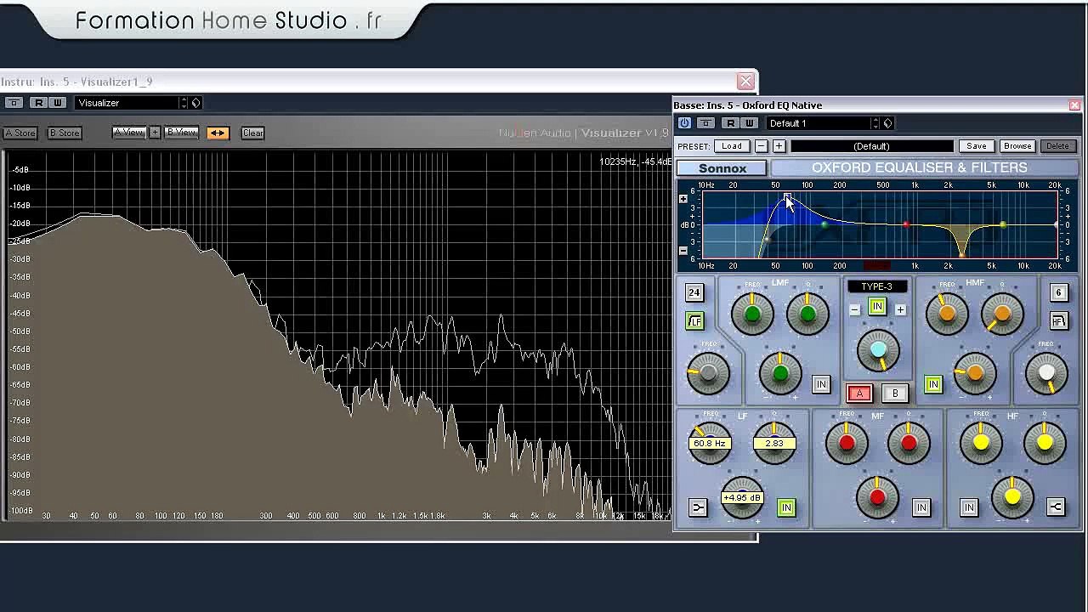1088x612 pixels.
Task: Toggle the Oxford EQ power bypass icon
Action: pos(684,123)
